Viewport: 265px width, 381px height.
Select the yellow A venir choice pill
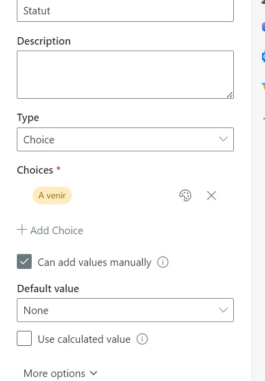52,195
